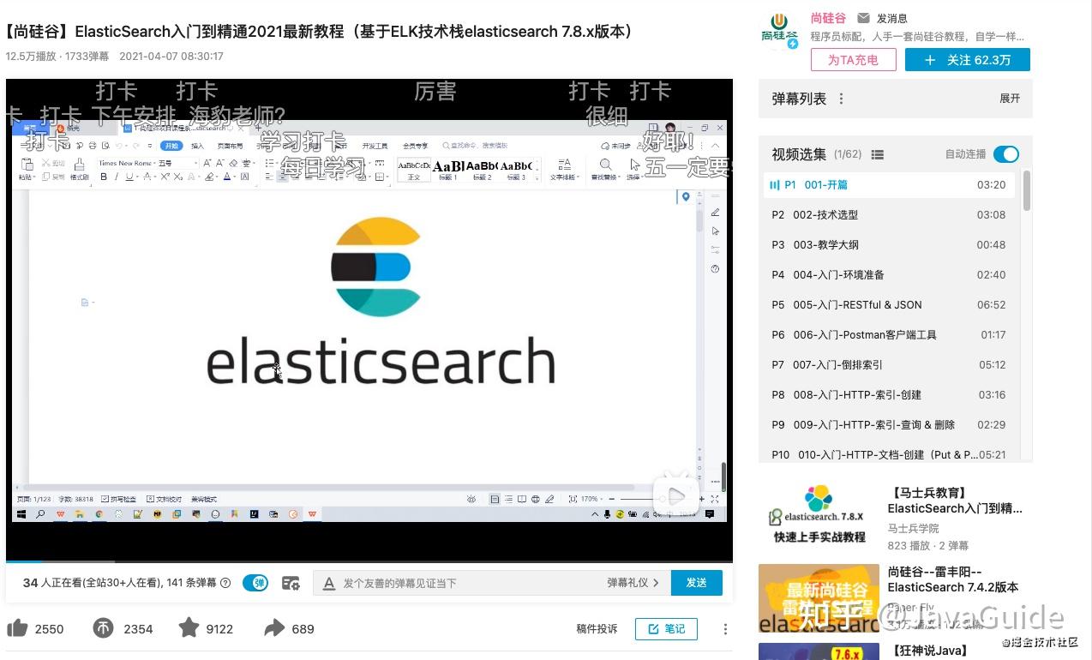Select episode P6 006-入门-Postman客户端工具
Image resolution: width=1092 pixels, height=660 pixels.
889,335
